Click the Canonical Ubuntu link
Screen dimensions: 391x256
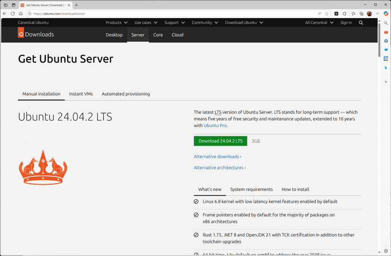pos(33,22)
